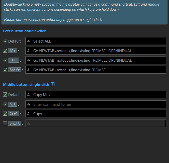Click command icon in middle-button Ctrl field
The image size is (169, 163).
click(29, 114)
